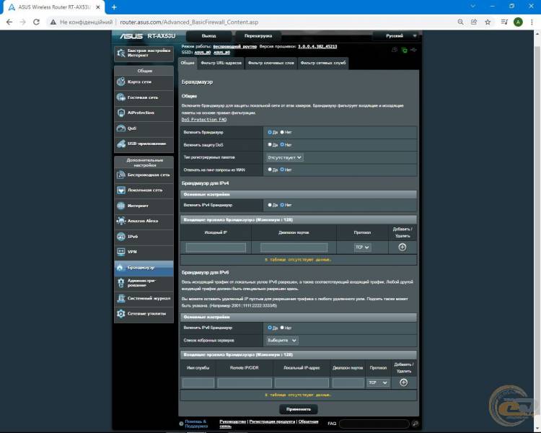
Task: Disable IPv6 firewall with Нет
Action: point(282,328)
